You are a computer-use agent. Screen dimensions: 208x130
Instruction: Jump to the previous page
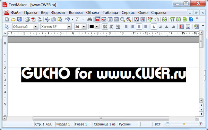[x=201, y=105]
